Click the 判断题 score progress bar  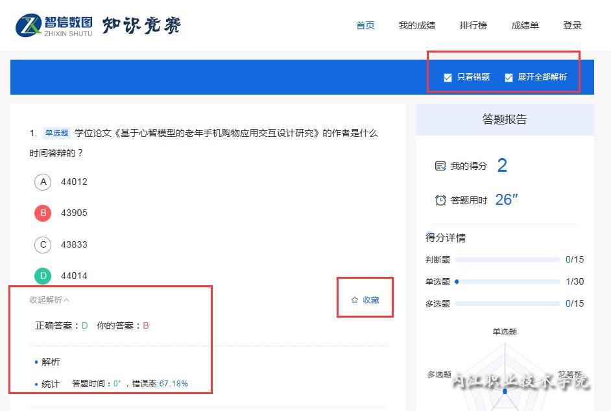(507, 259)
